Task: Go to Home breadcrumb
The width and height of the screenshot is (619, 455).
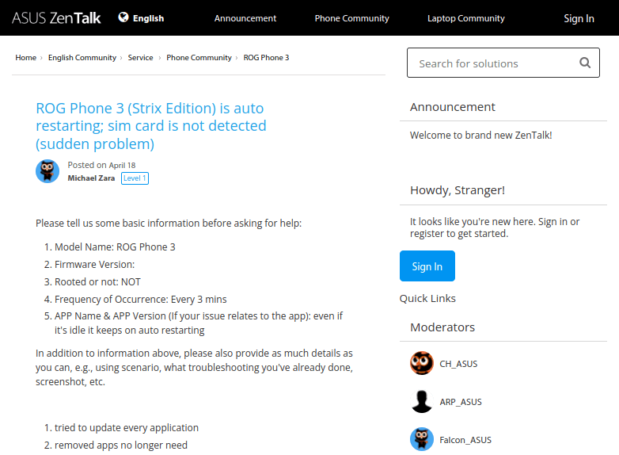Action: (x=25, y=58)
